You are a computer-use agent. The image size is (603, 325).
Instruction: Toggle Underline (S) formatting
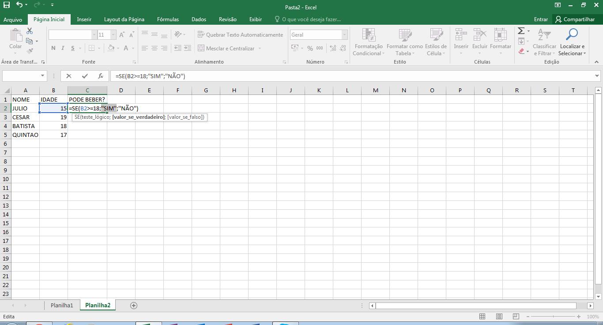(x=72, y=48)
